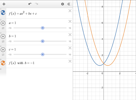136x100 pixels.
Task: Undo the last change
Action: (x=30, y=4)
